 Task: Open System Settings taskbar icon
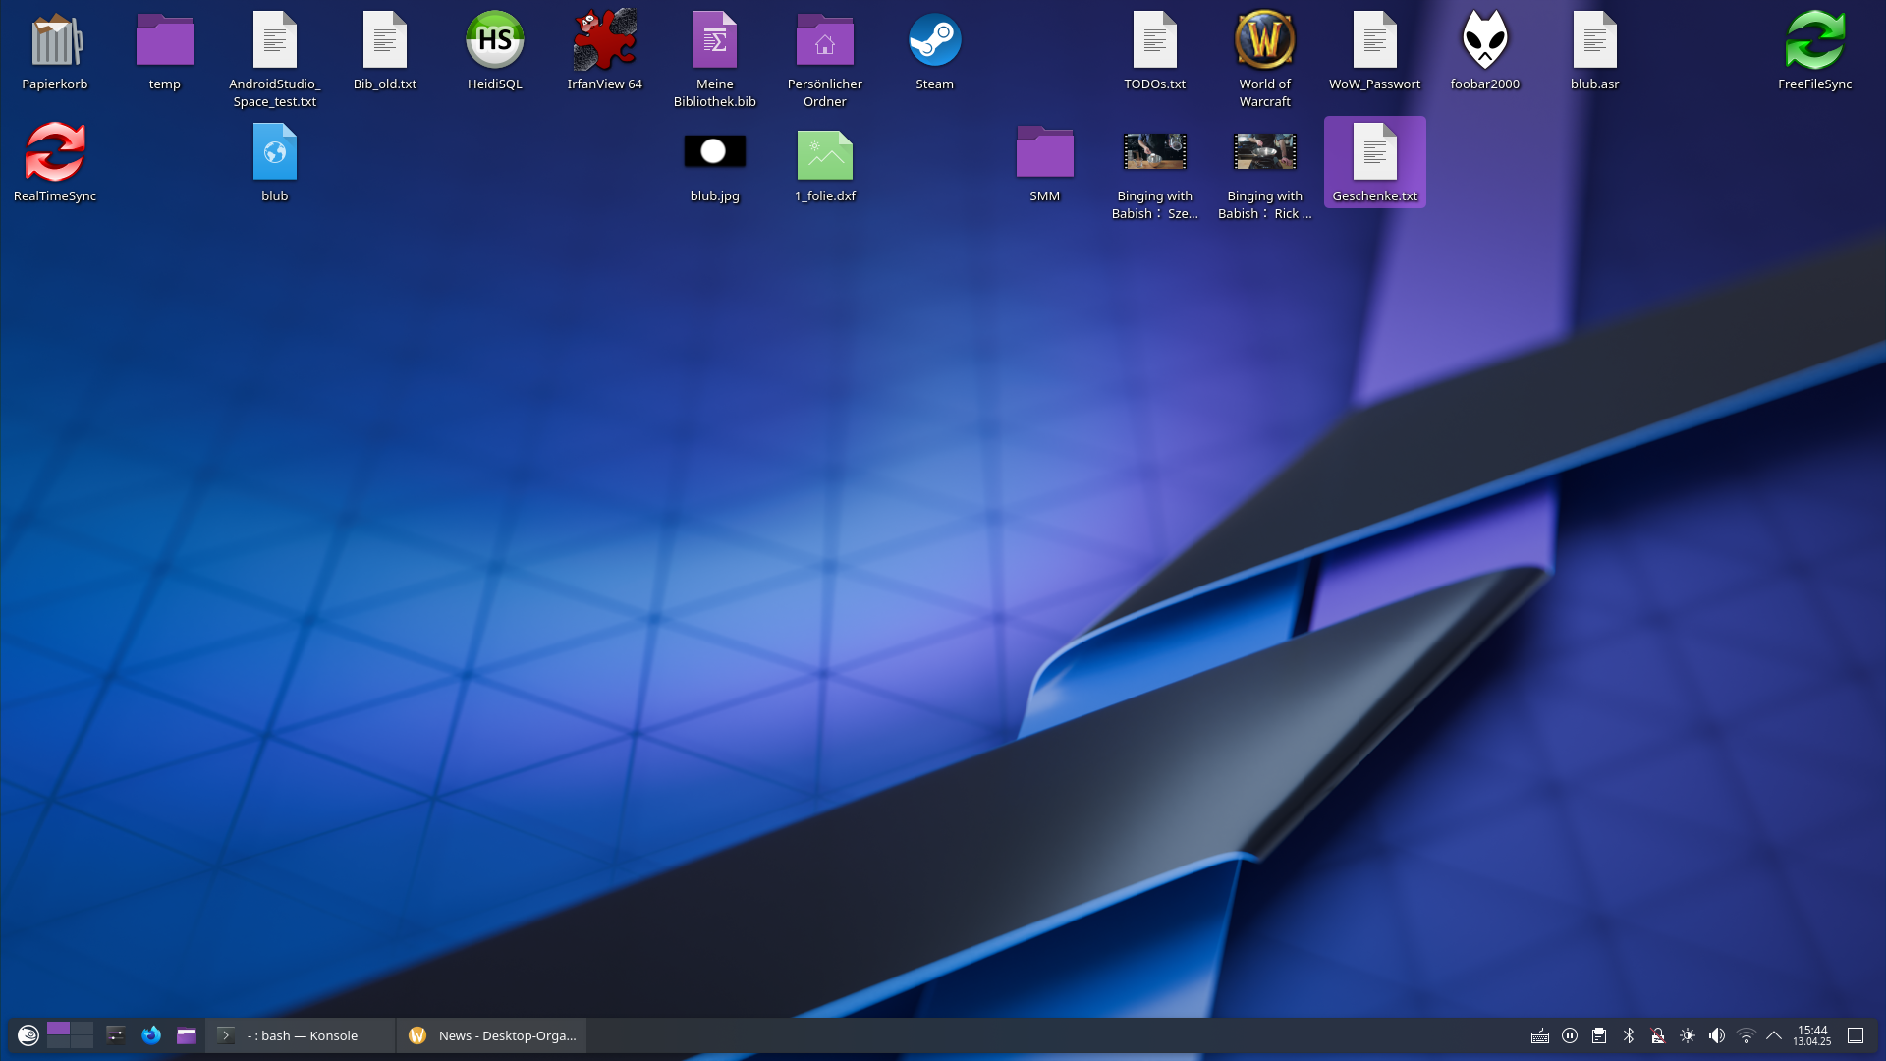[115, 1035]
